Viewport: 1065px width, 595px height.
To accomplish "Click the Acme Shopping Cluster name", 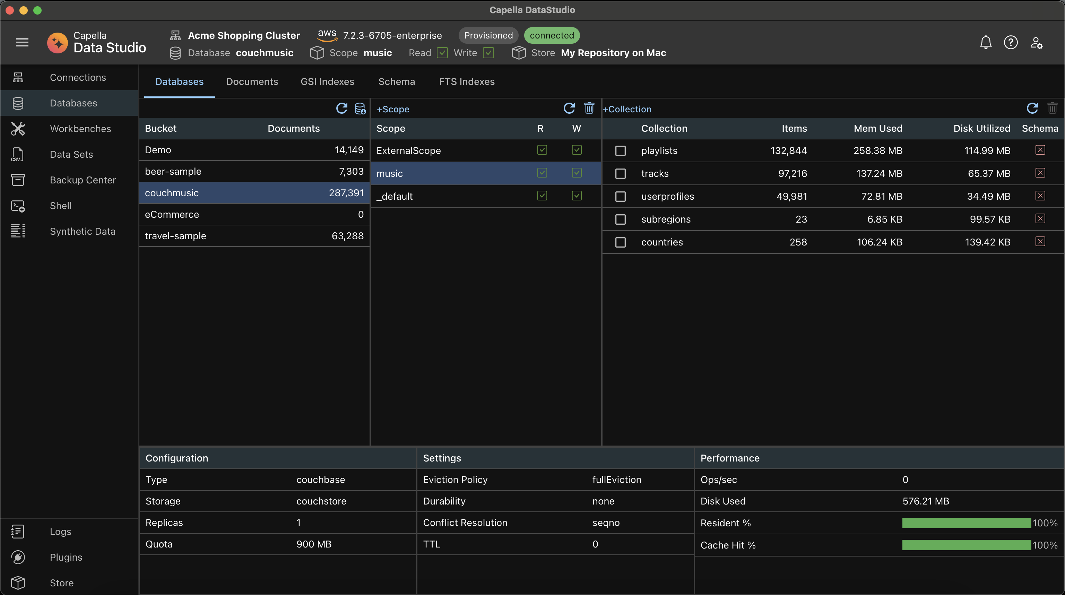I will point(244,35).
